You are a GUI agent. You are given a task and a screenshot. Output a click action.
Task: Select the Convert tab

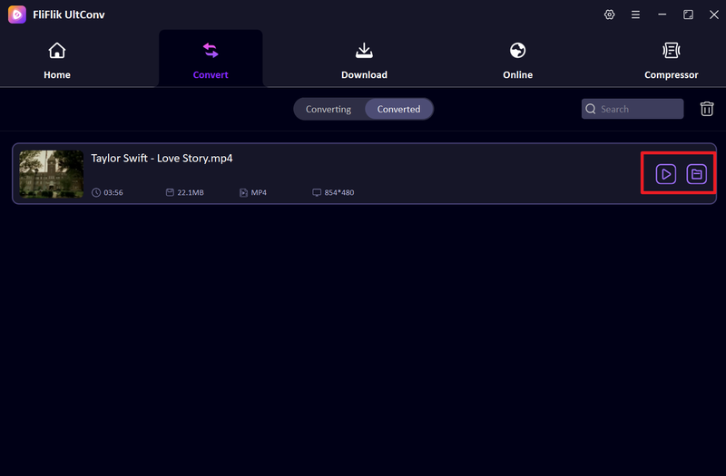pyautogui.click(x=211, y=60)
